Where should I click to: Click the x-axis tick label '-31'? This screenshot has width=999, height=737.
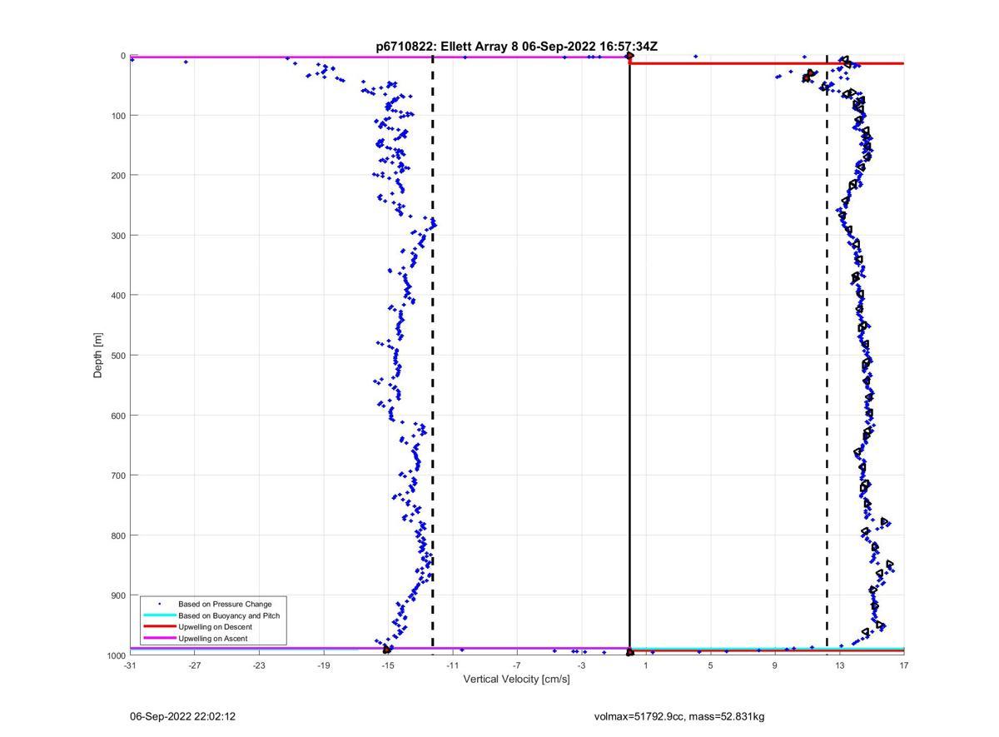(130, 665)
